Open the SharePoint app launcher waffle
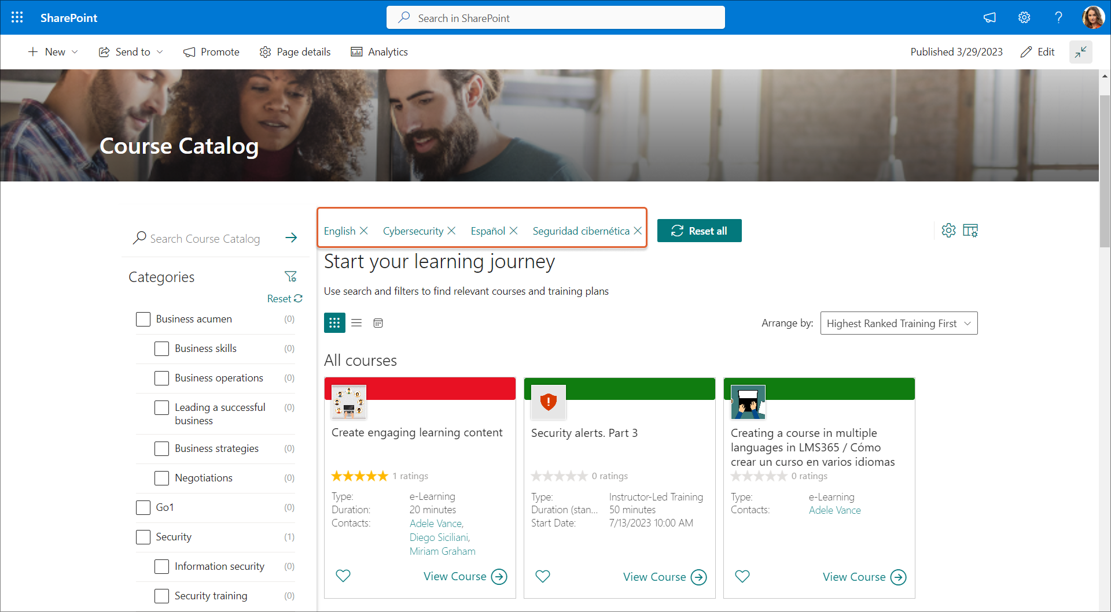The height and width of the screenshot is (612, 1111). (x=17, y=17)
